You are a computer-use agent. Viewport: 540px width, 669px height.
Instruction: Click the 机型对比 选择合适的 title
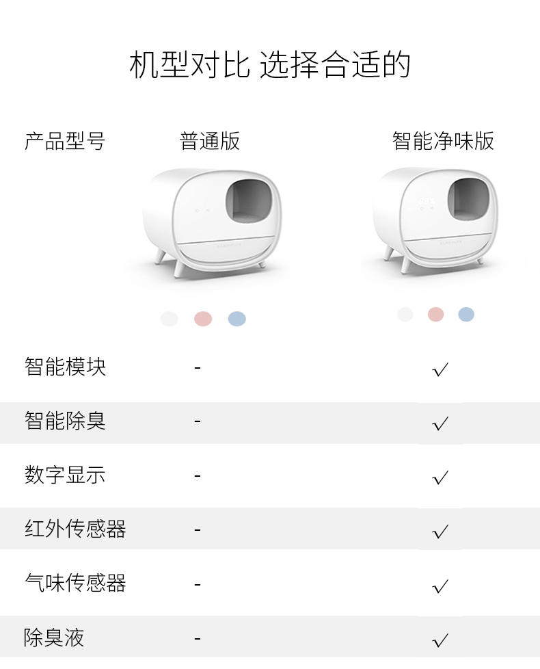(270, 65)
